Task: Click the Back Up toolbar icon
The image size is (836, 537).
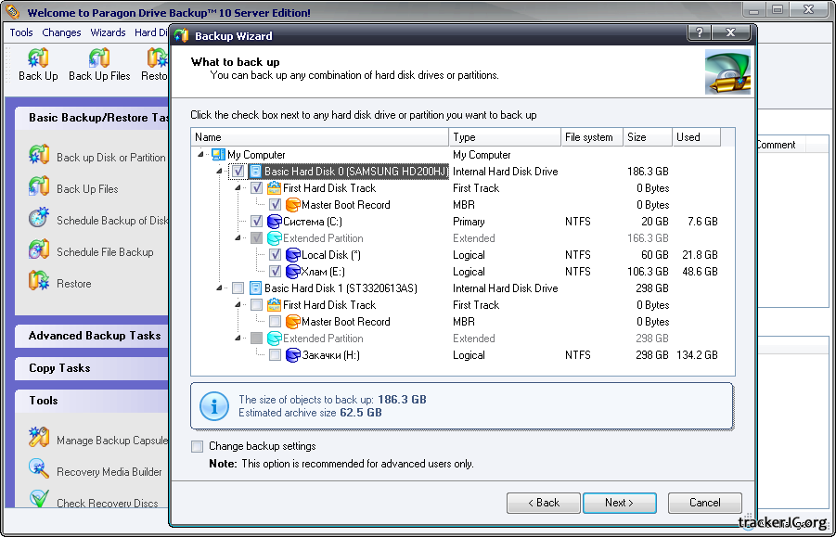Action: [38, 59]
